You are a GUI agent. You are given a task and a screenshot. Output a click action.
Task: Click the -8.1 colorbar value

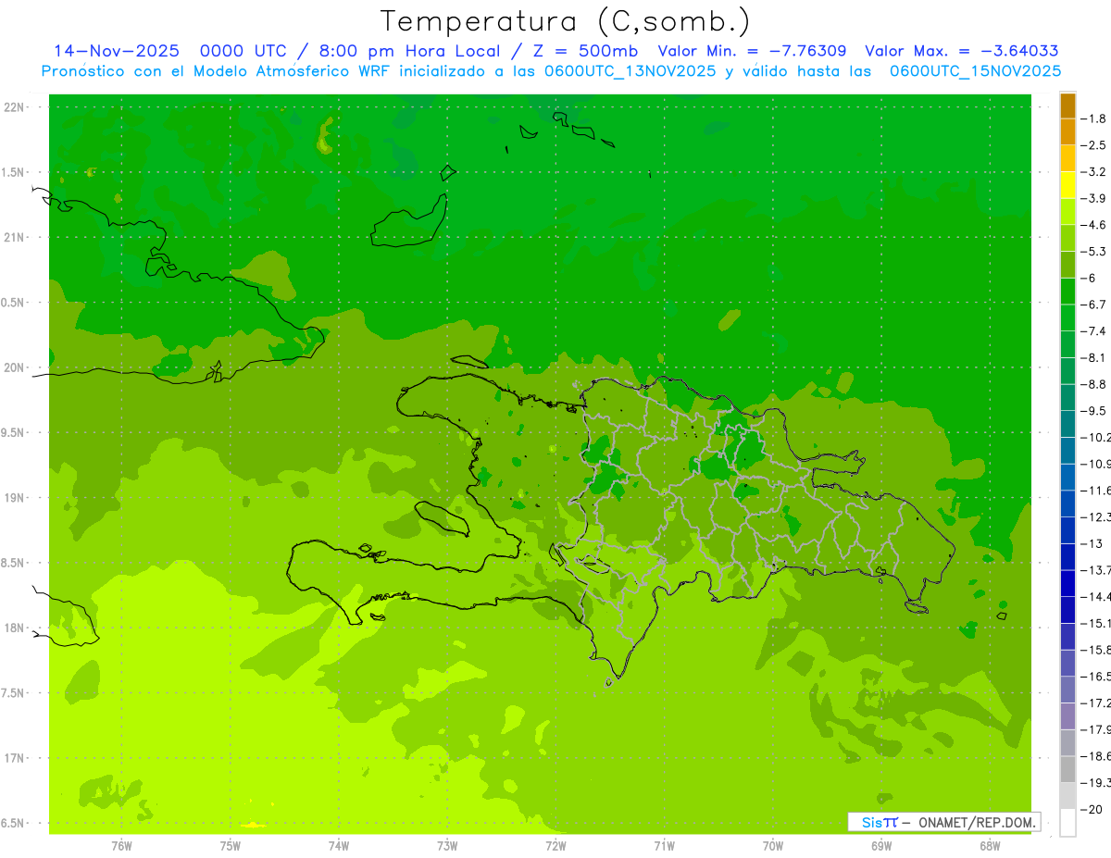point(1094,357)
